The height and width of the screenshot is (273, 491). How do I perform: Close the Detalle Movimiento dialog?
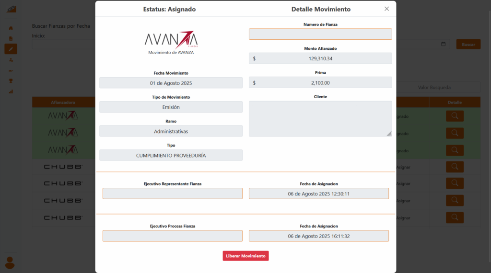click(x=386, y=9)
